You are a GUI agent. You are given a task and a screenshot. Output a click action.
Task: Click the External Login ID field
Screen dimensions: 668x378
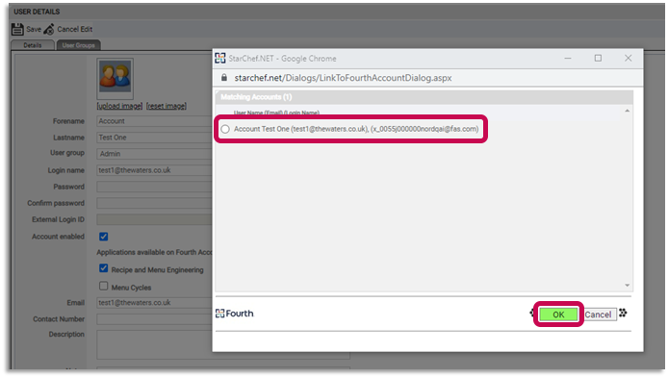coord(154,219)
